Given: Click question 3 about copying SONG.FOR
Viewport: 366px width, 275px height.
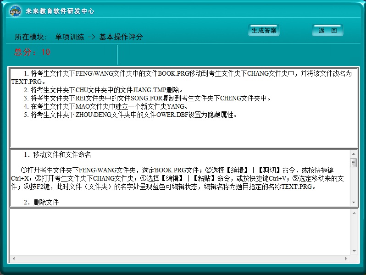Looking at the screenshot, I should [x=147, y=98].
